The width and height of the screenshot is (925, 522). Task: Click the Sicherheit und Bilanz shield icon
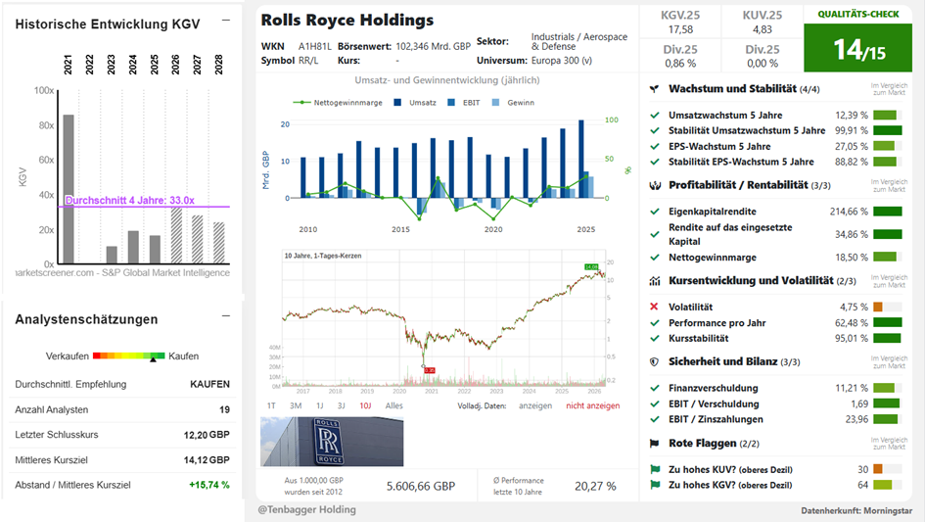(x=654, y=362)
